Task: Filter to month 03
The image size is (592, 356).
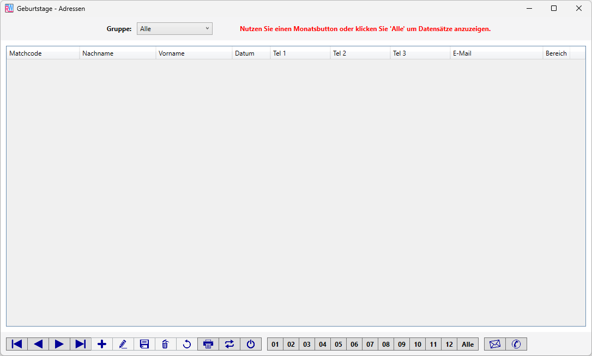Action: point(307,344)
